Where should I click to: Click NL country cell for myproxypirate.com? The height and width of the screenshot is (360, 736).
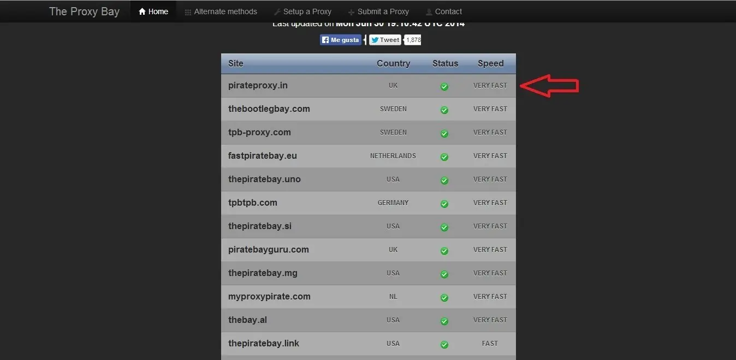(393, 297)
